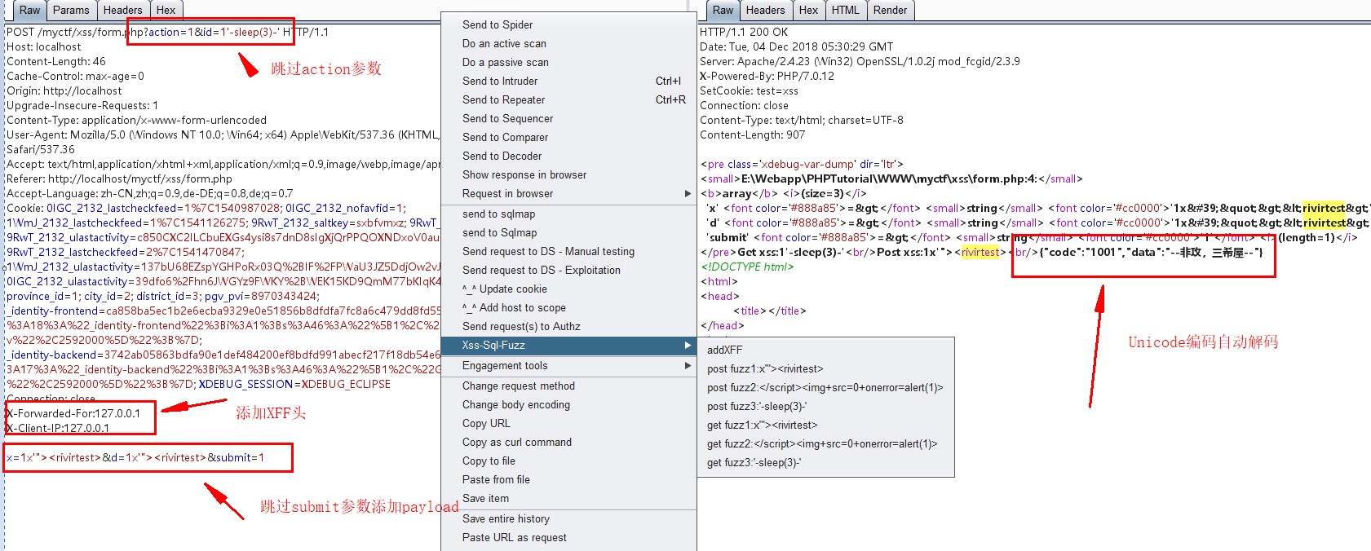The width and height of the screenshot is (1371, 551).
Task: Choose Copy to file
Action: coord(568,461)
